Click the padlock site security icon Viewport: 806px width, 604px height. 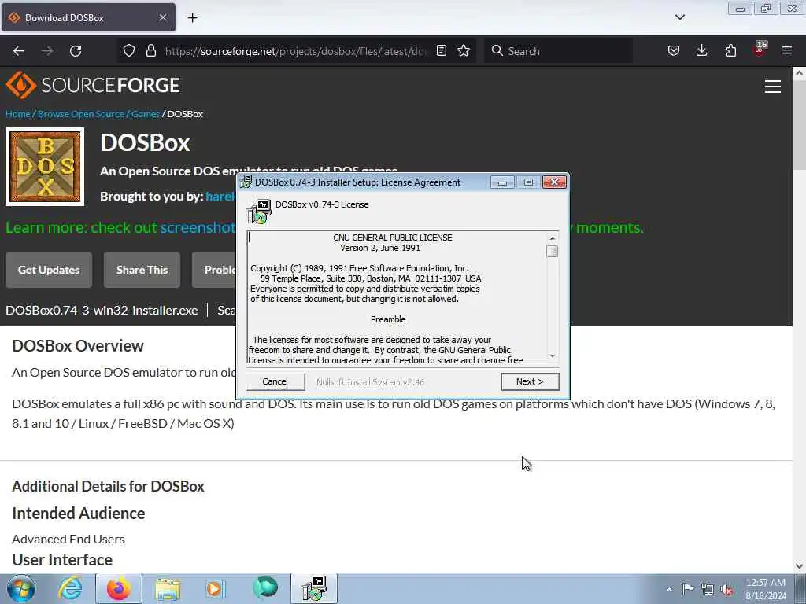click(150, 50)
